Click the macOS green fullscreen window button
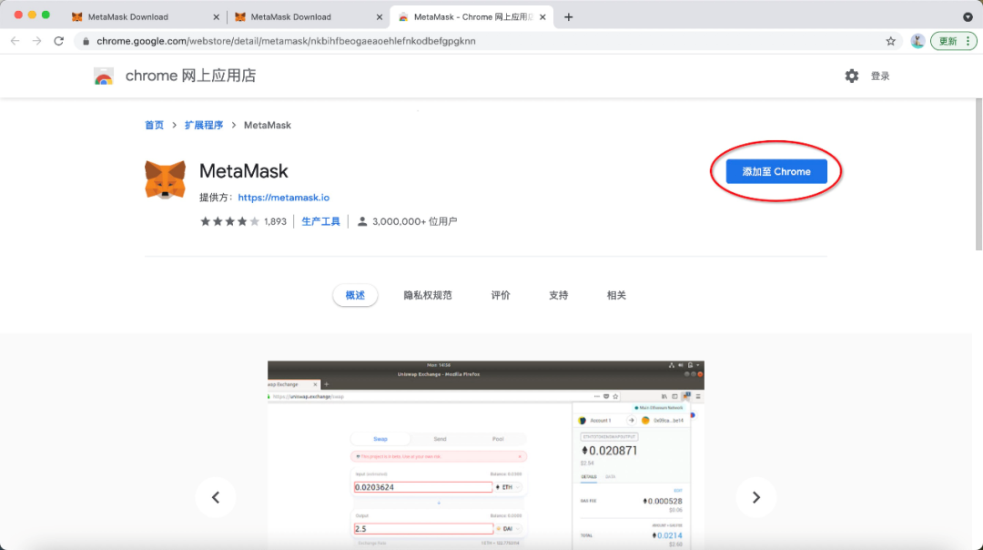The height and width of the screenshot is (550, 983). [46, 15]
